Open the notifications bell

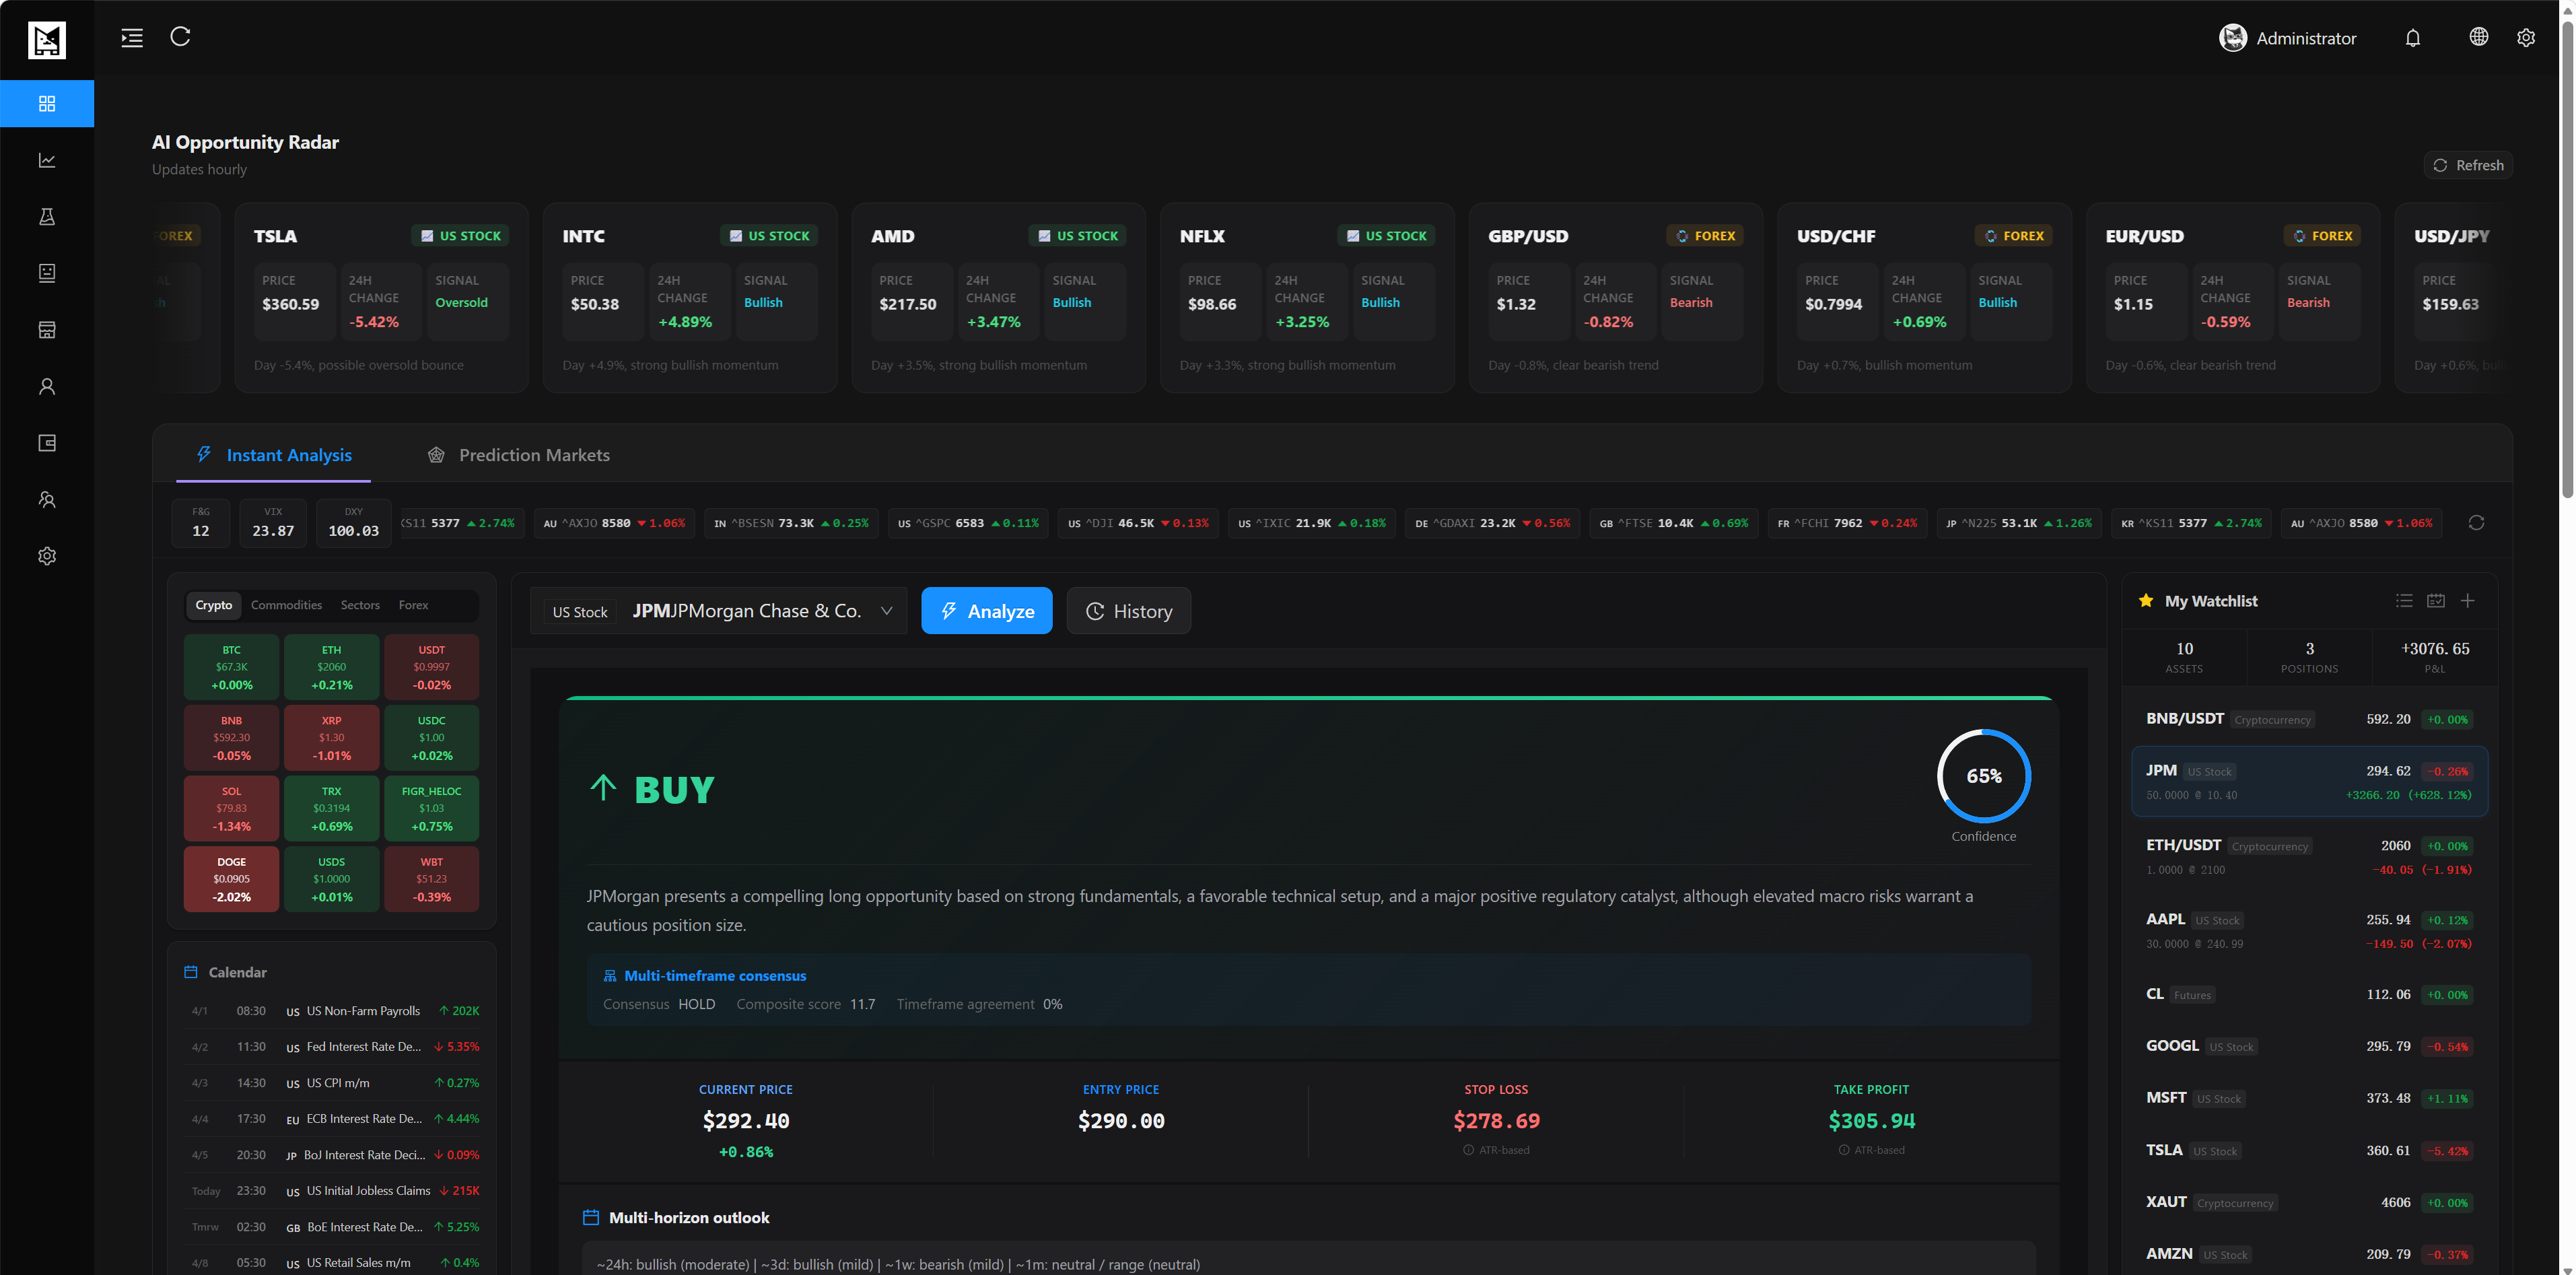tap(2412, 38)
